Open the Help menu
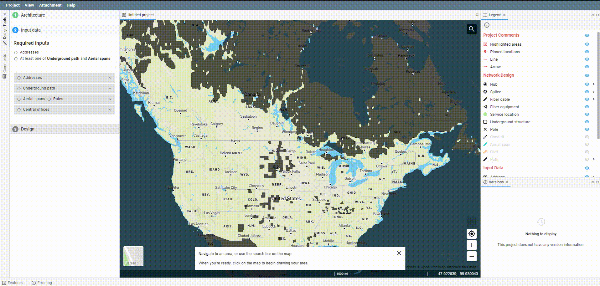Screen dimensions: 600x286 click(x=71, y=5)
